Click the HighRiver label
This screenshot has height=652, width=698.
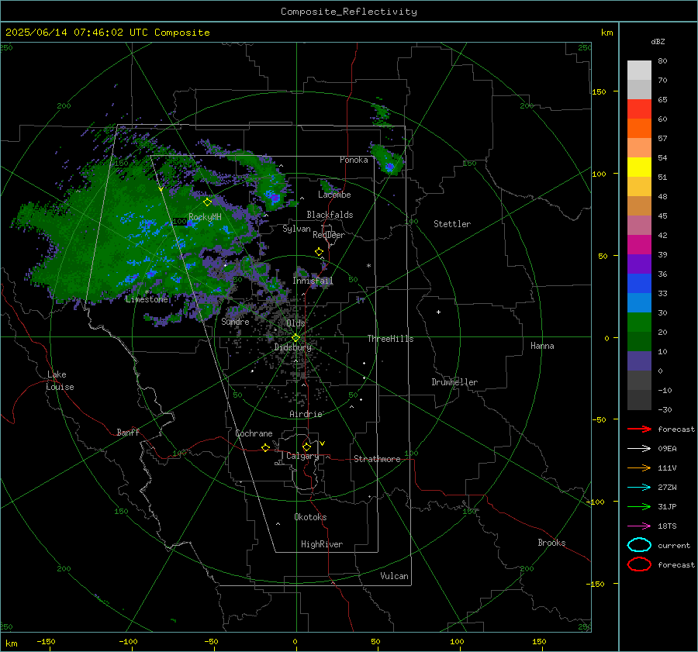point(322,544)
